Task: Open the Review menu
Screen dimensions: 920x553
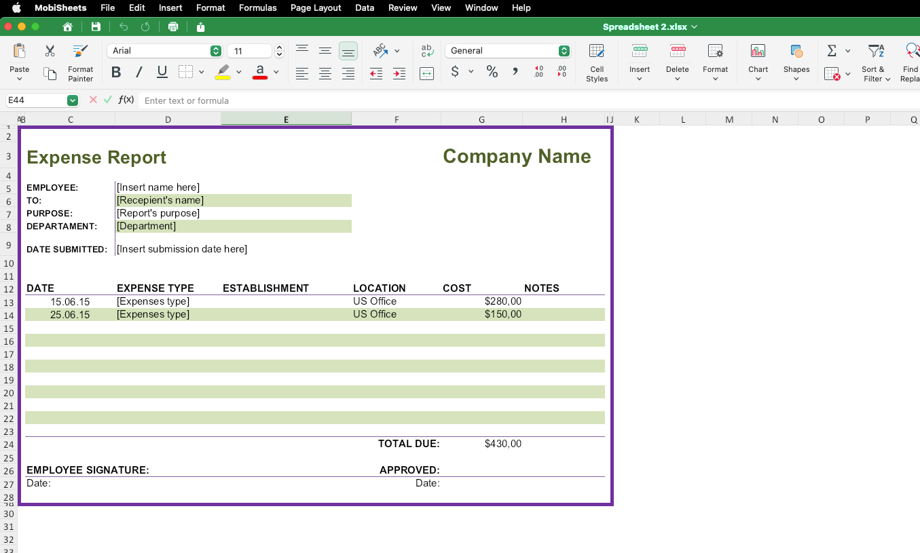Action: point(403,8)
